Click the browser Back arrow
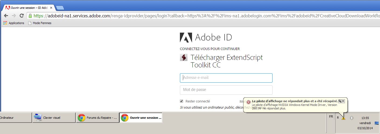Image resolution: width=380 pixels, height=134 pixels. coord(6,16)
